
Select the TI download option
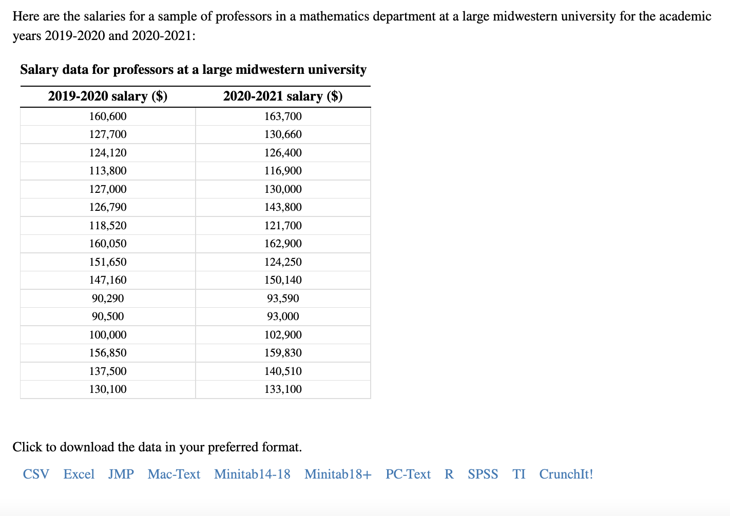(518, 474)
